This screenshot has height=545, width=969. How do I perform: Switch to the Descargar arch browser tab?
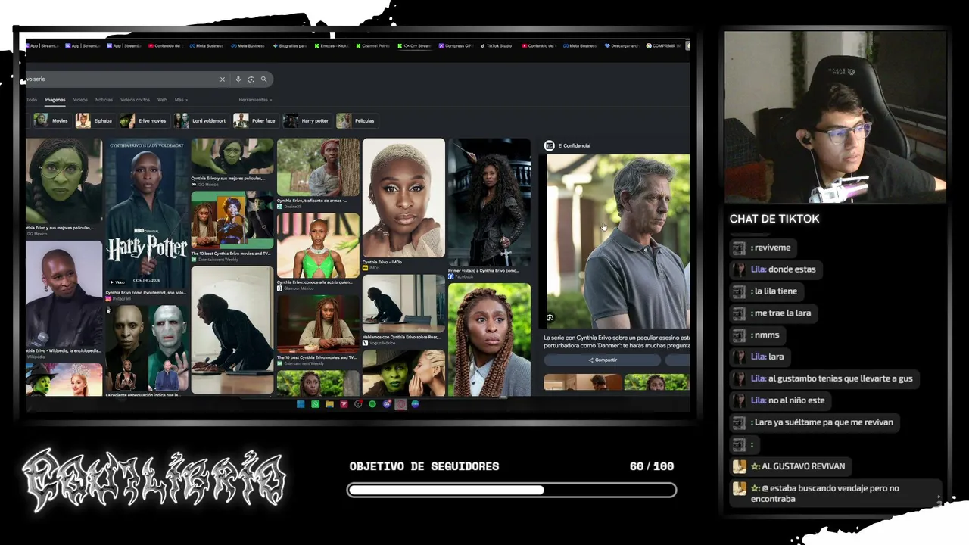(x=621, y=45)
